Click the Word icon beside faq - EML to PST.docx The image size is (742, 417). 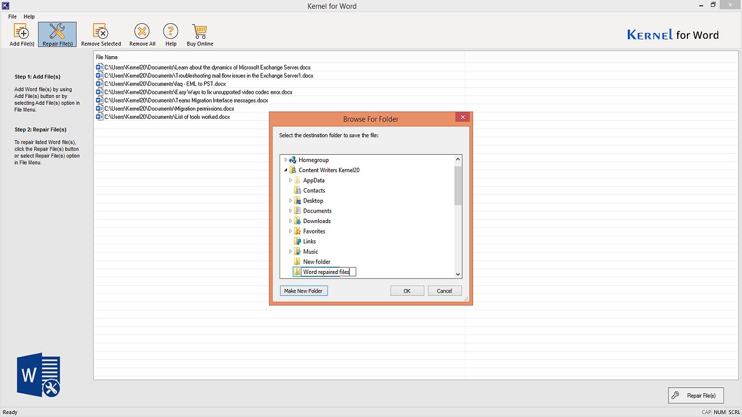(x=99, y=84)
